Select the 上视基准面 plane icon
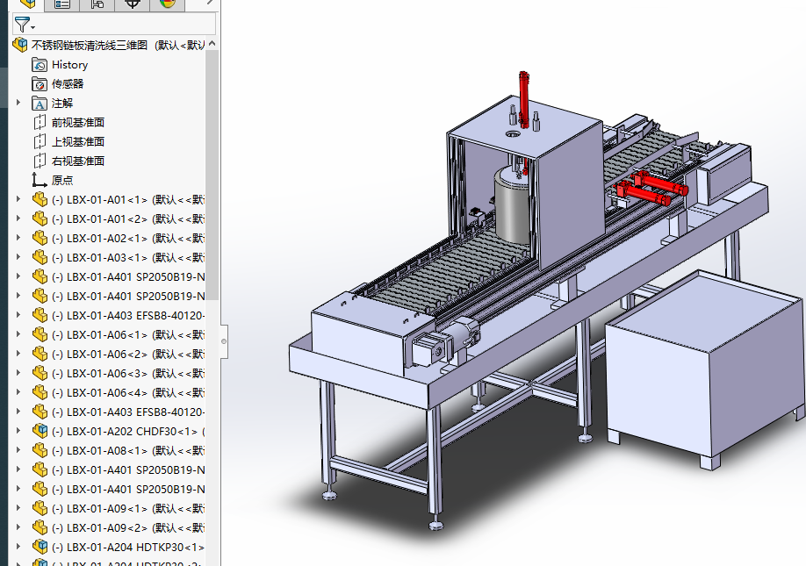 coord(40,142)
